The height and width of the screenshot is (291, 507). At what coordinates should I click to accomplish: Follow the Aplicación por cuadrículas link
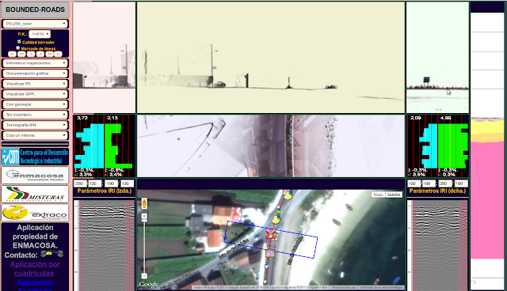click(35, 268)
